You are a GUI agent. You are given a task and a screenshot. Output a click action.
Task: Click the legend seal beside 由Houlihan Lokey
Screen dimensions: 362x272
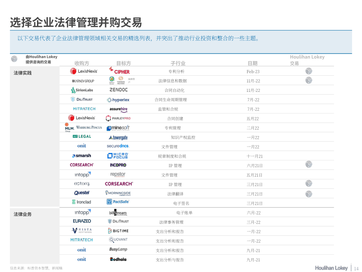tap(14, 59)
